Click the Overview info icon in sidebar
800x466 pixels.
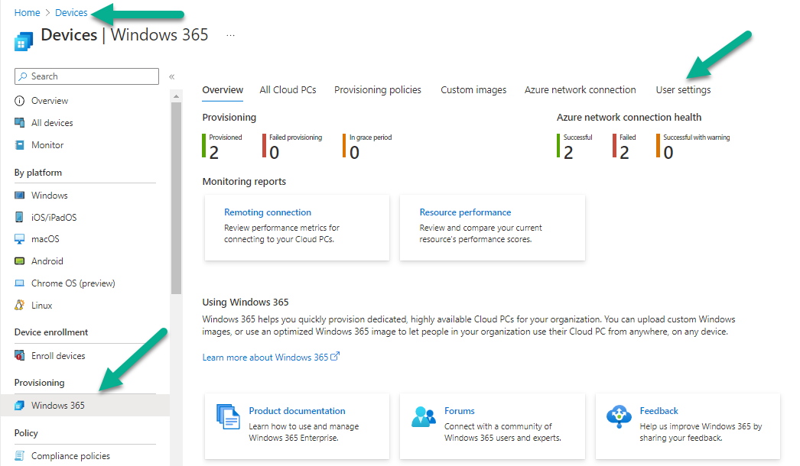19,101
